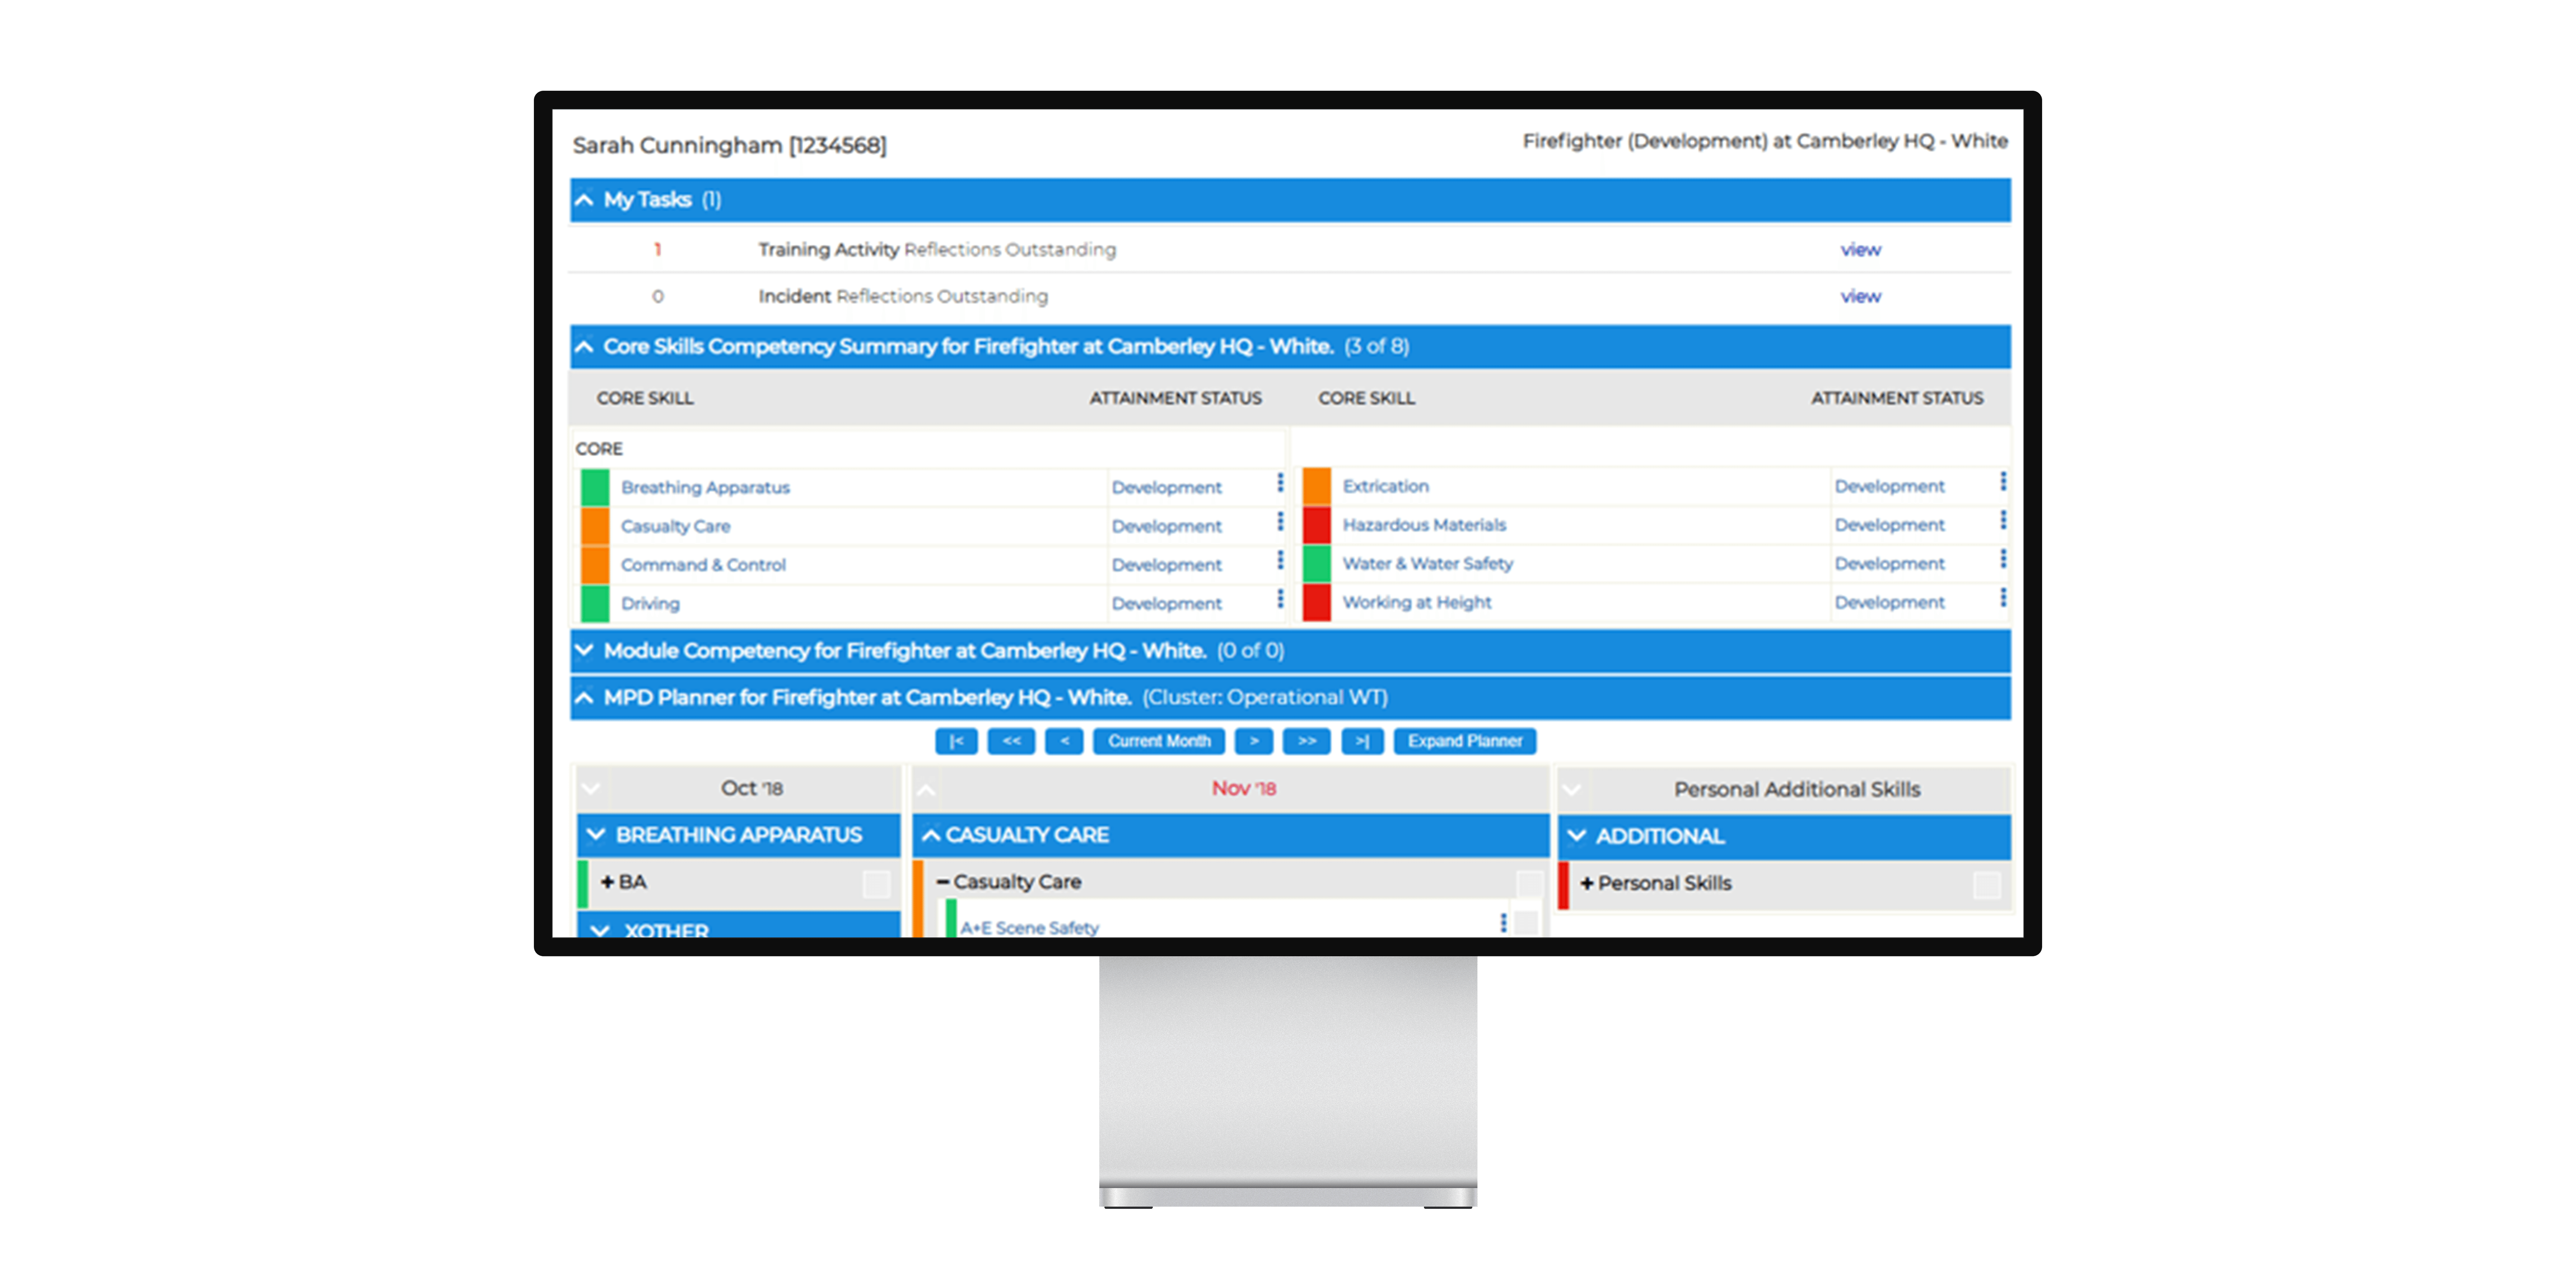Open the kebab menu for Extrication
Viewport: 2576px width, 1288px height.
click(2003, 482)
